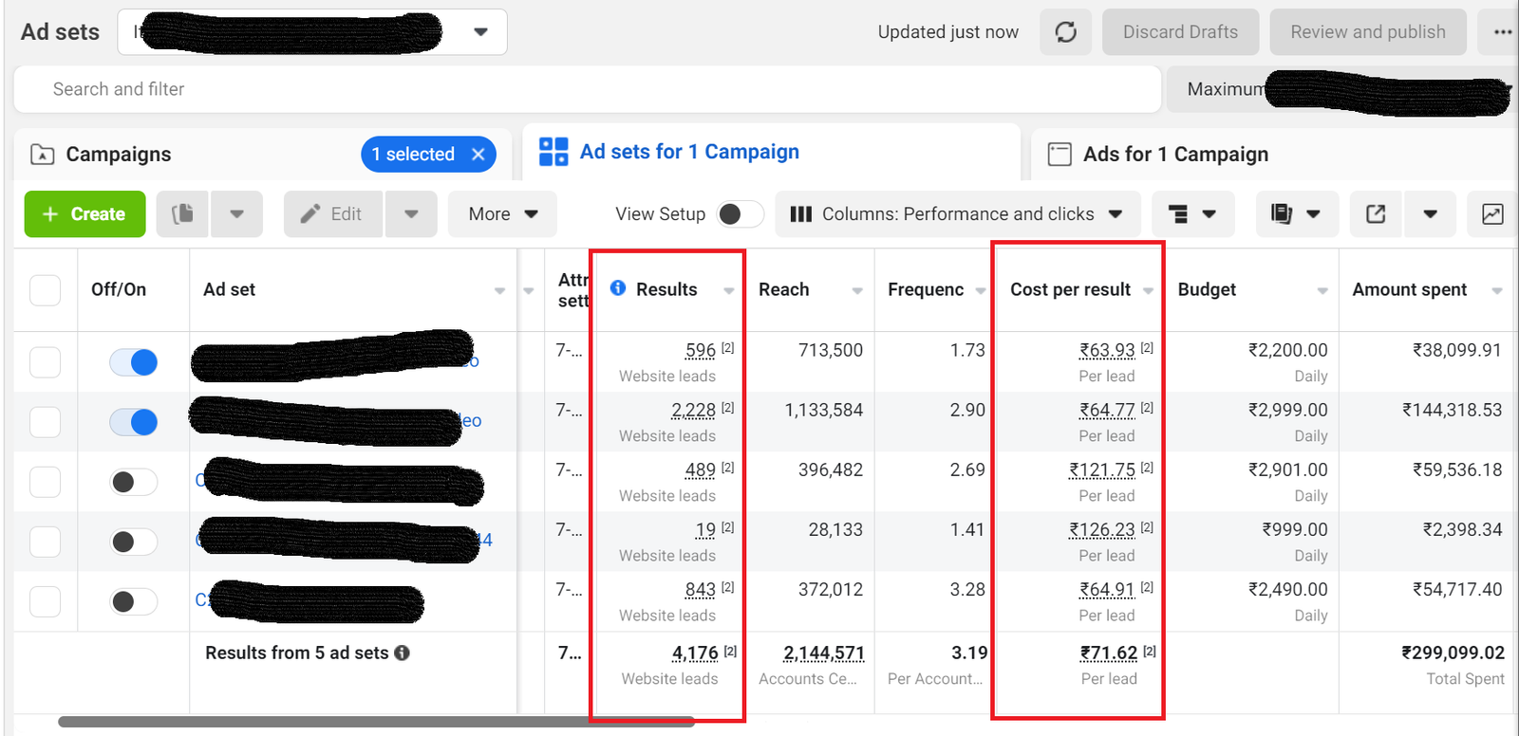1519x736 pixels.
Task: Turn off the ad set with 596 results
Action: coord(133,362)
